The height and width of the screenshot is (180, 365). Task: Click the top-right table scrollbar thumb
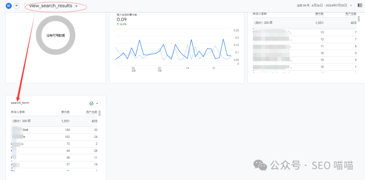[x=359, y=19]
